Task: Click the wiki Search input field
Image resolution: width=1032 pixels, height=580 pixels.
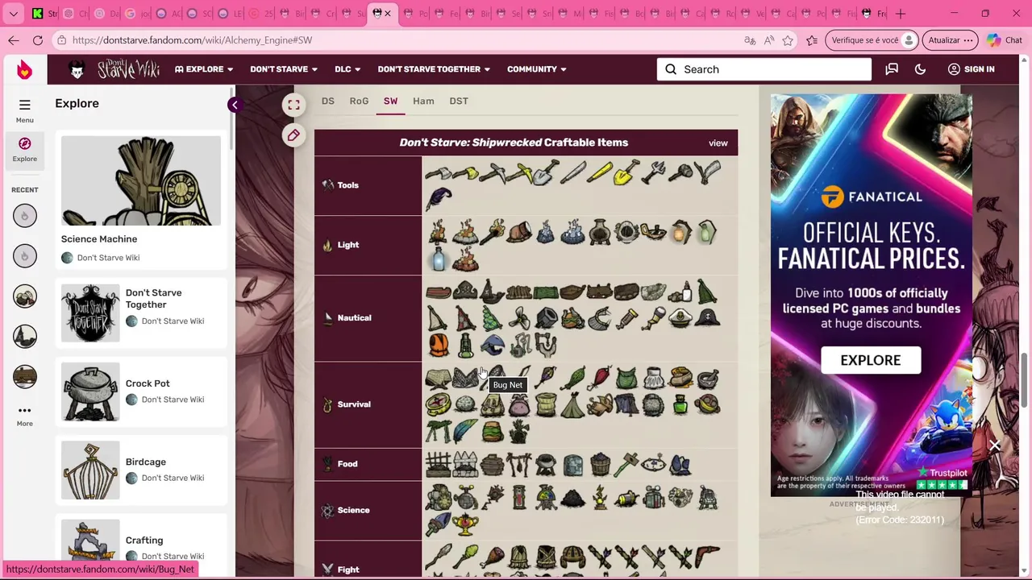Action: click(x=764, y=69)
